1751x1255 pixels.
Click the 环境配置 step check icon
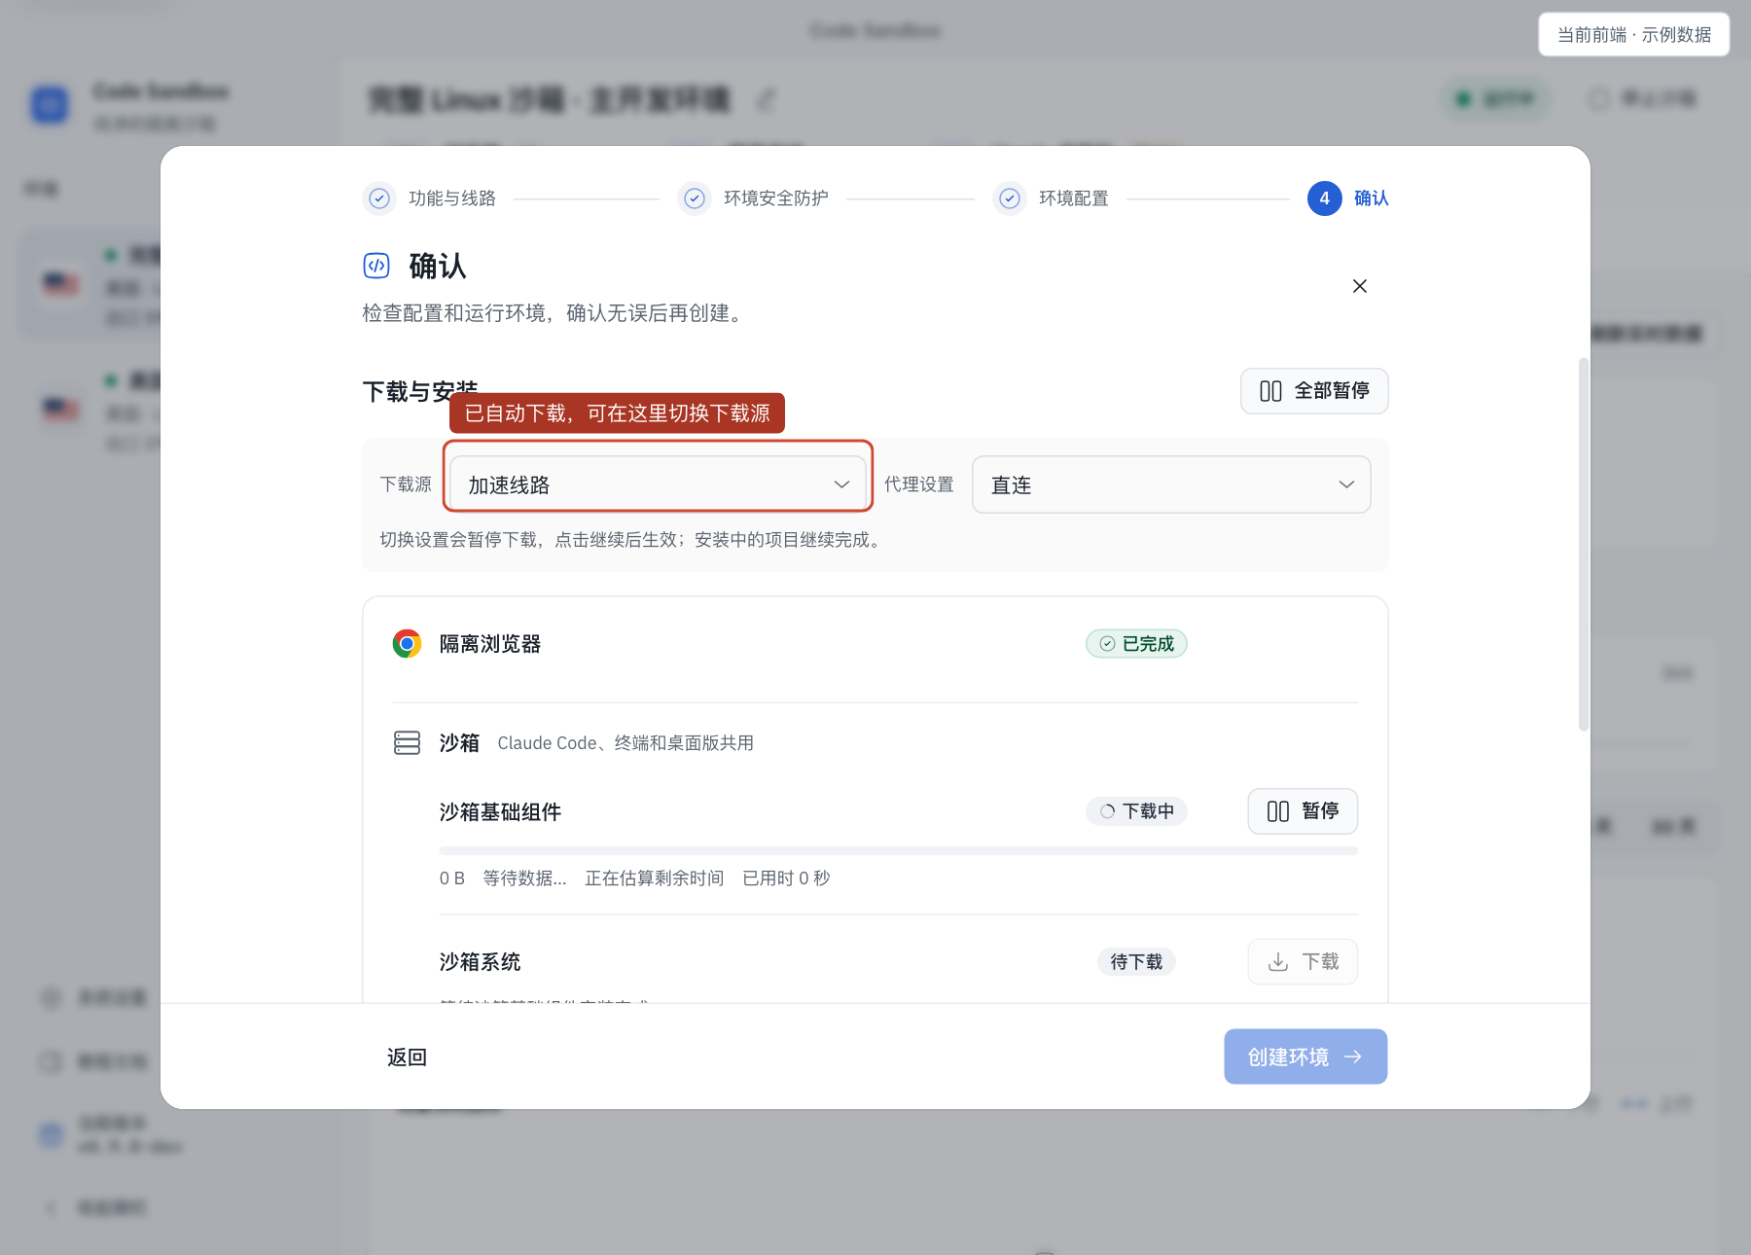[1010, 198]
